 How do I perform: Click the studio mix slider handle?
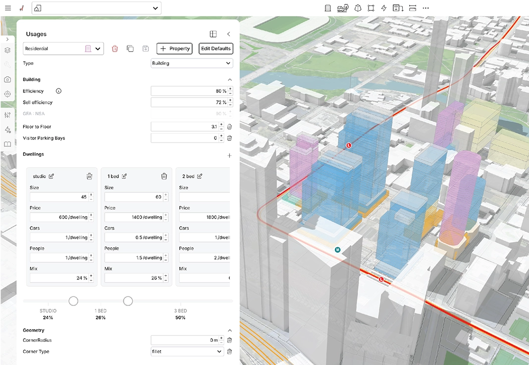(73, 301)
